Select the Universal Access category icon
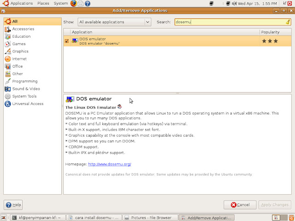The height and width of the screenshot is (221, 295). click(8, 104)
